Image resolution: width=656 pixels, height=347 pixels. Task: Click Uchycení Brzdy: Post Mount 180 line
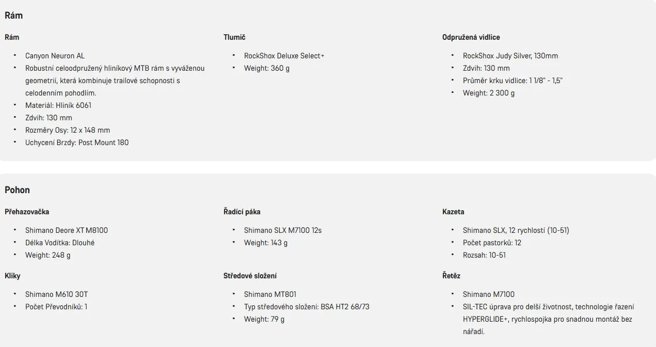[77, 143]
